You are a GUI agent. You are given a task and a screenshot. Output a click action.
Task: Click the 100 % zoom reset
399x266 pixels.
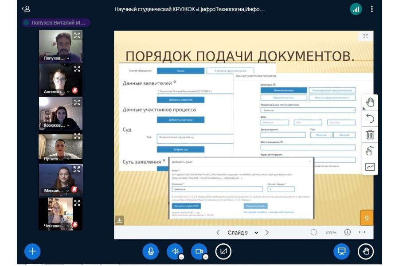(331, 233)
